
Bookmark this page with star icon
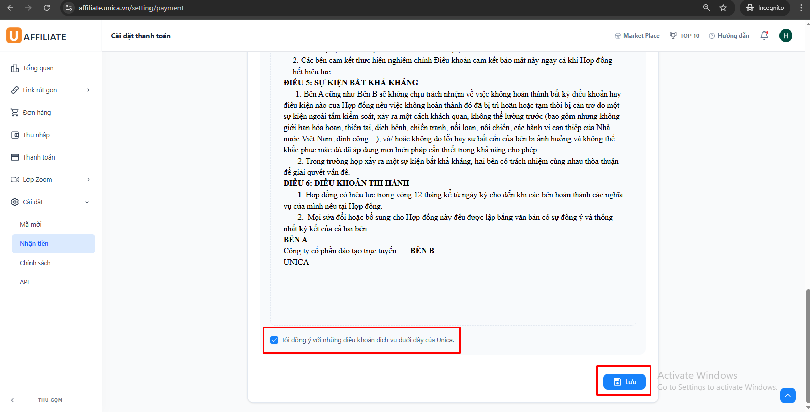pos(723,8)
